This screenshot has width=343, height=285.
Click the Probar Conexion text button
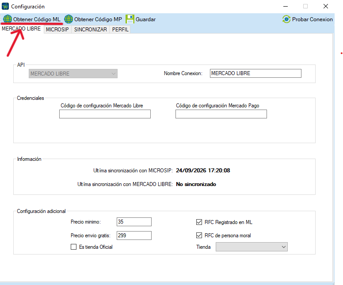pos(313,19)
